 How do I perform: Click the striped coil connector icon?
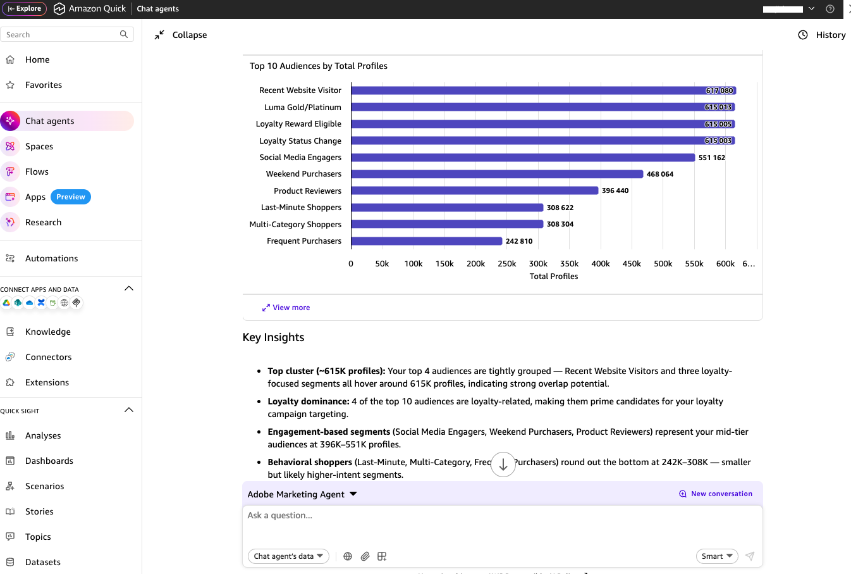pyautogui.click(x=77, y=303)
